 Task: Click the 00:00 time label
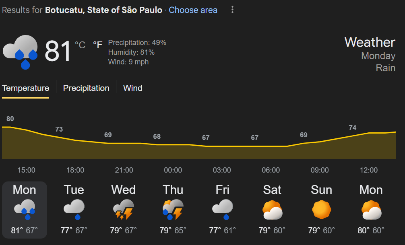click(x=173, y=170)
